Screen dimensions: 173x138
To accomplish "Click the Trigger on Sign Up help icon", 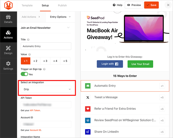I will coord(44,69).
